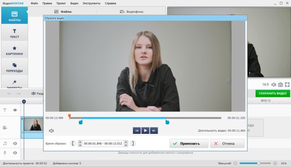
Task: Maximize the application window
Action: (x=281, y=3)
